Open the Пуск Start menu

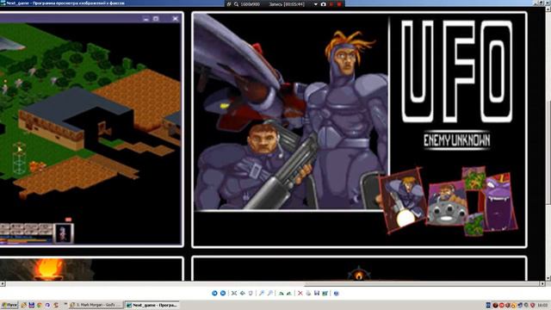point(9,305)
